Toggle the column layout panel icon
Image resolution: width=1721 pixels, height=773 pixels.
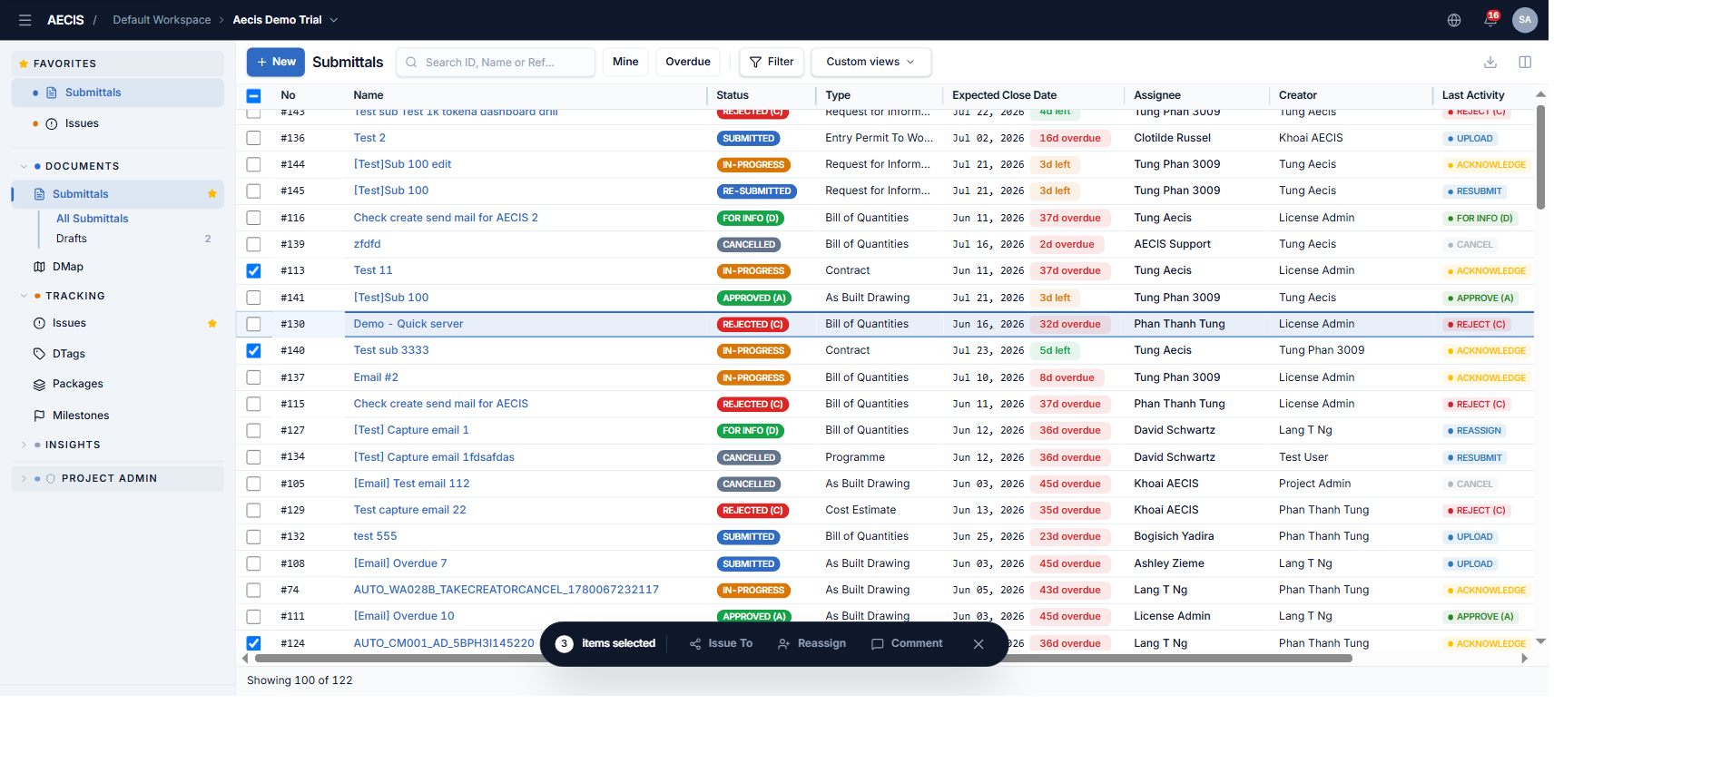coord(1525,62)
